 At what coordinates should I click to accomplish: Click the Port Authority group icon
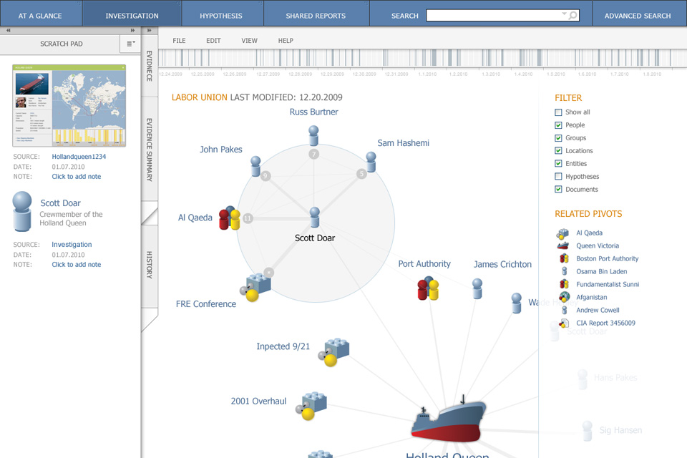pos(428,288)
